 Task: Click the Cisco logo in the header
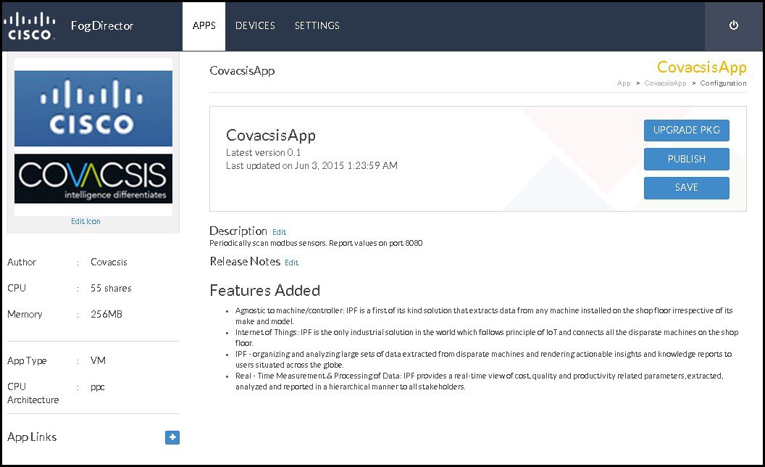coord(29,26)
